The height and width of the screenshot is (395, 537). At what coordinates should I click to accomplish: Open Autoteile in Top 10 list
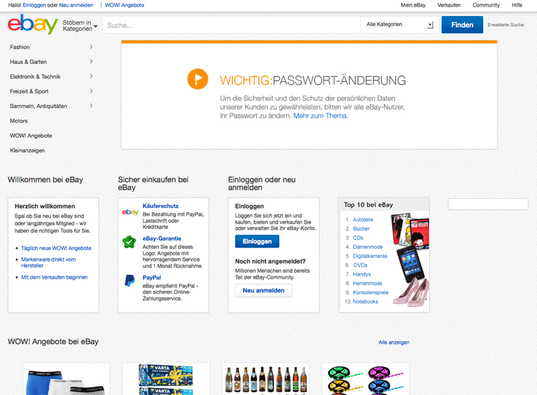(362, 220)
